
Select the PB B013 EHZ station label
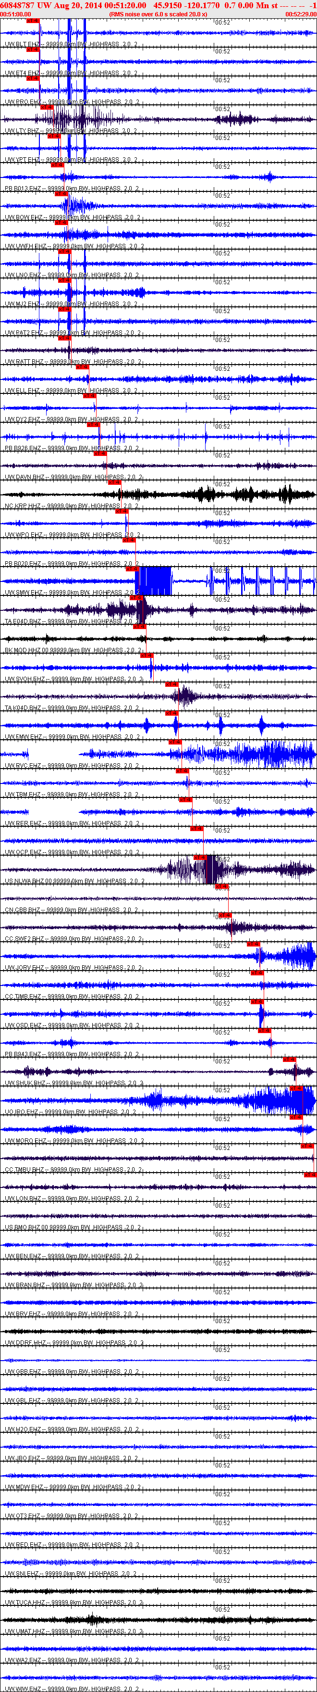point(72,189)
